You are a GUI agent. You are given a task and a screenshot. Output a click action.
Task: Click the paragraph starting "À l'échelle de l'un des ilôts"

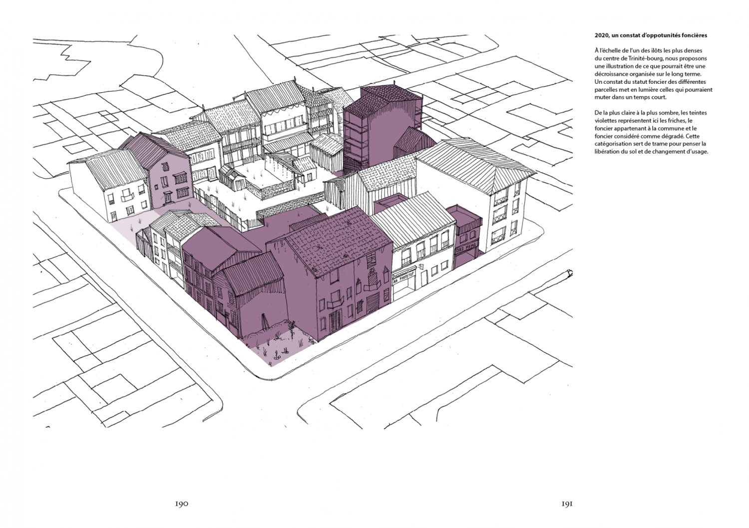tap(654, 74)
